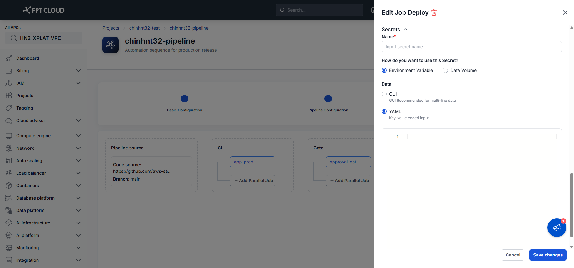
Task: Open the app-prod job node
Action: pyautogui.click(x=253, y=162)
